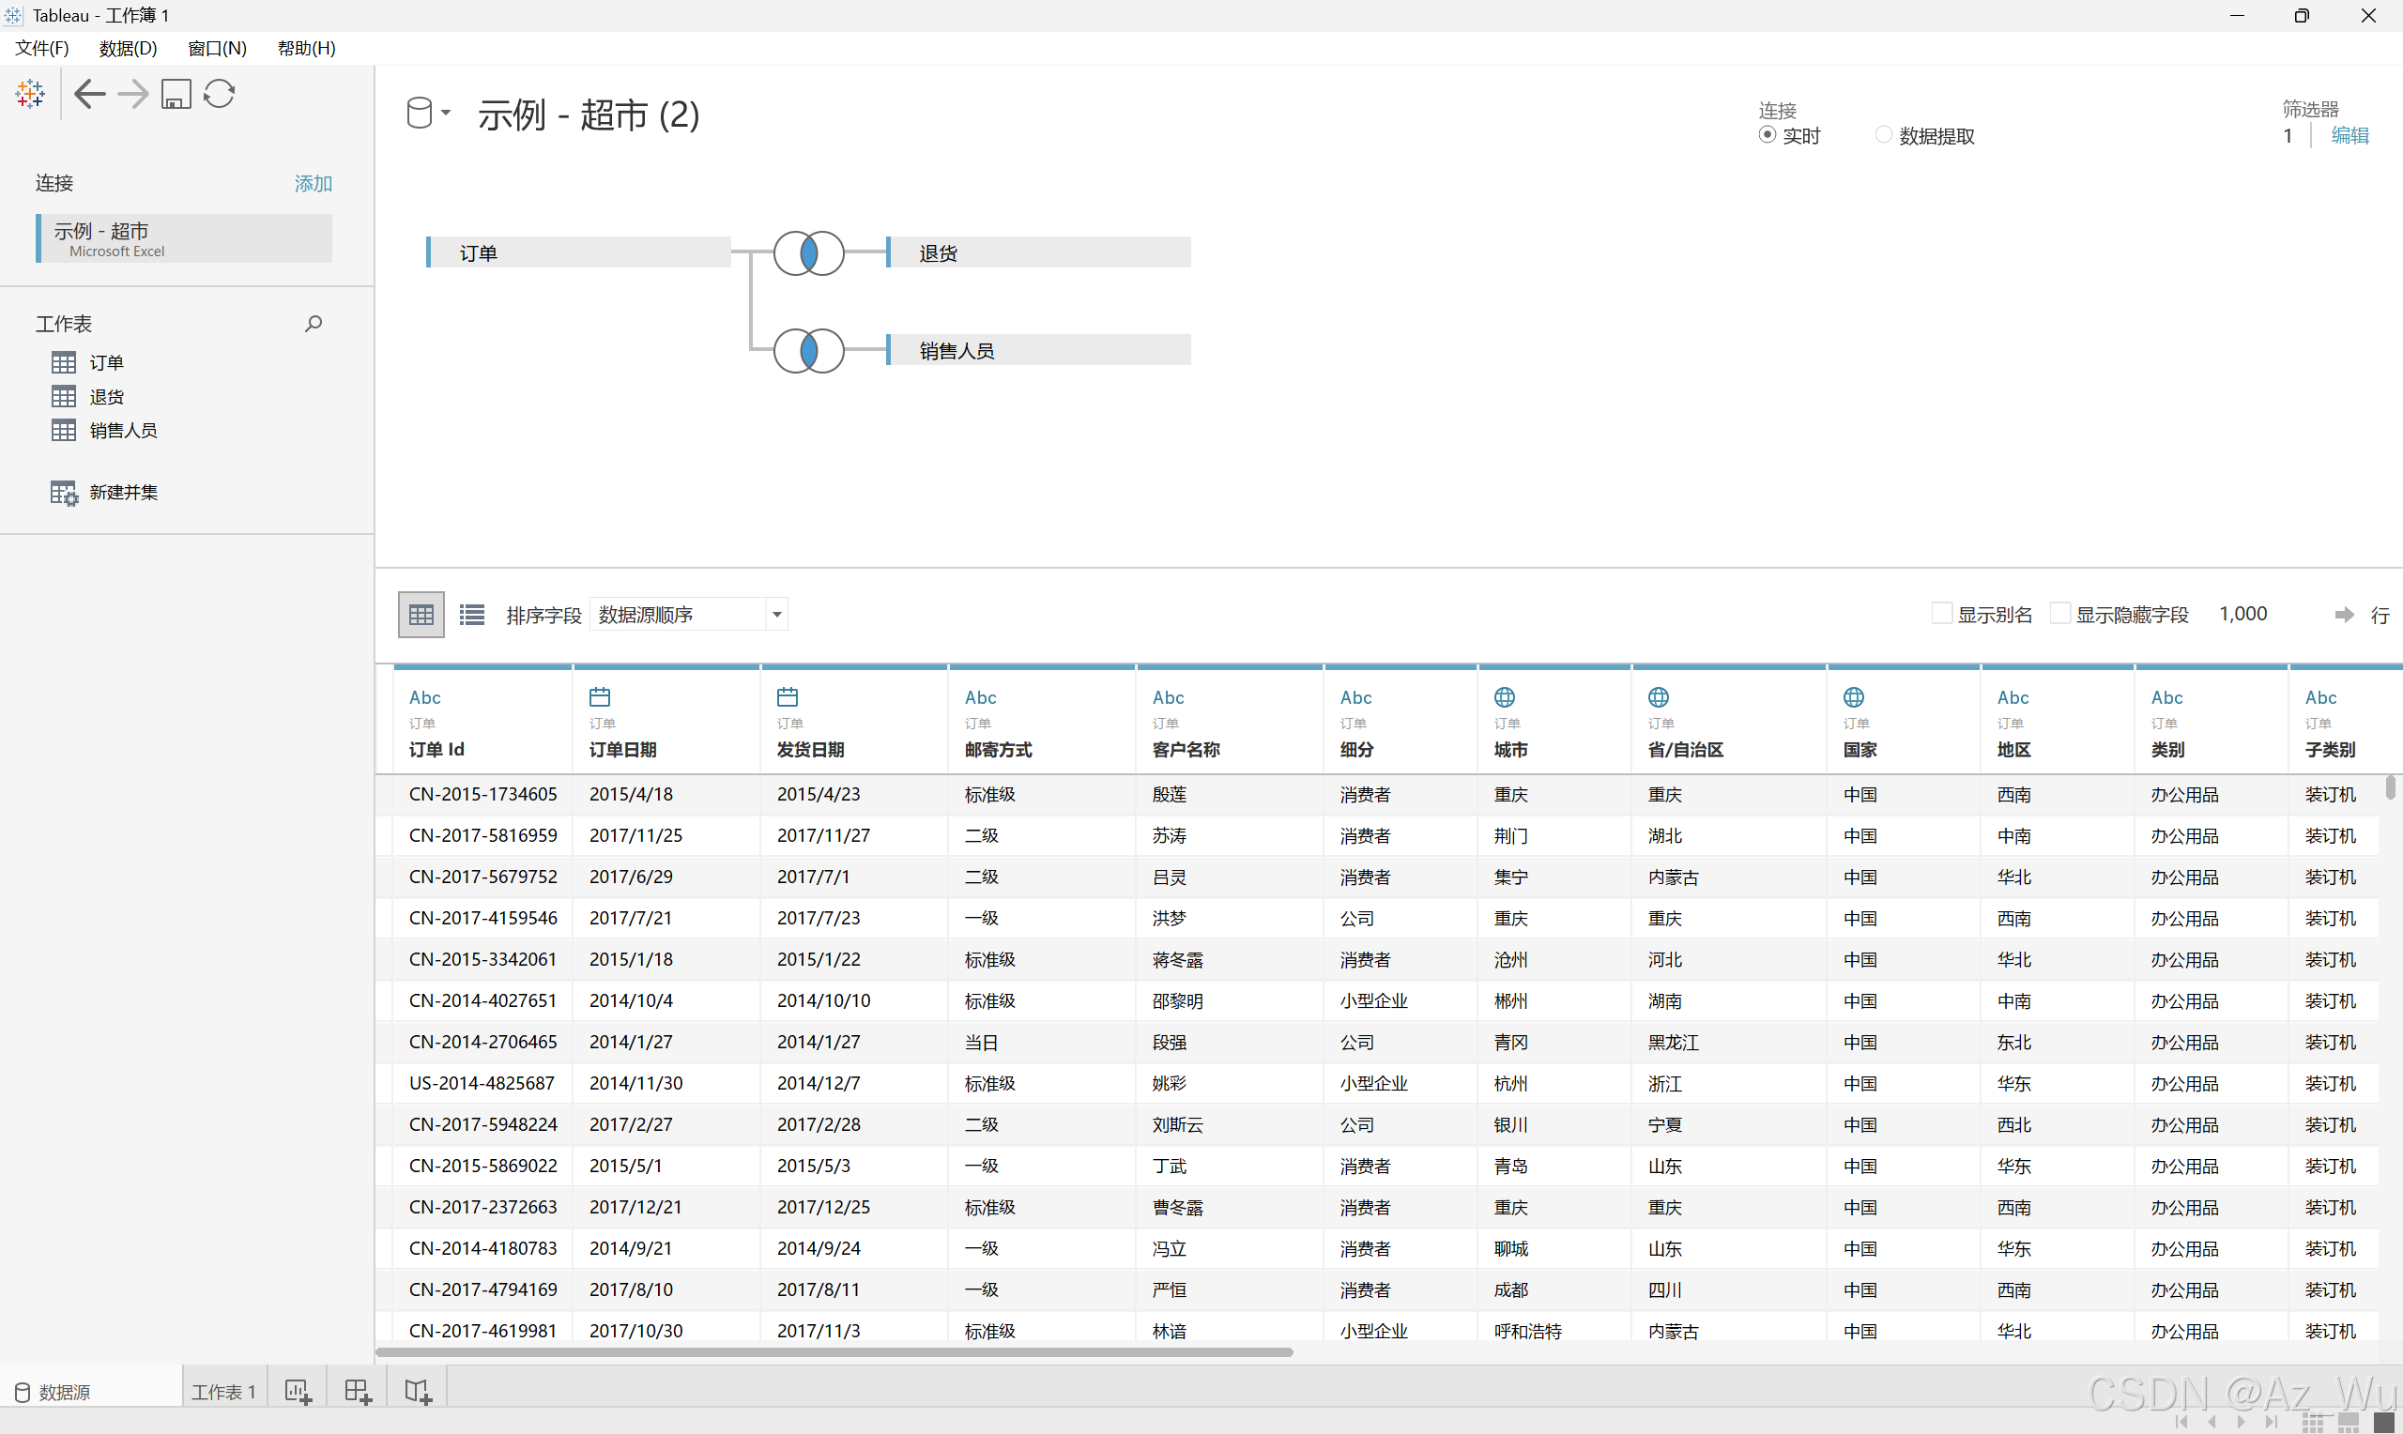Open the 排序字段 dropdown showing 数据源顺序
The image size is (2403, 1434).
point(689,615)
